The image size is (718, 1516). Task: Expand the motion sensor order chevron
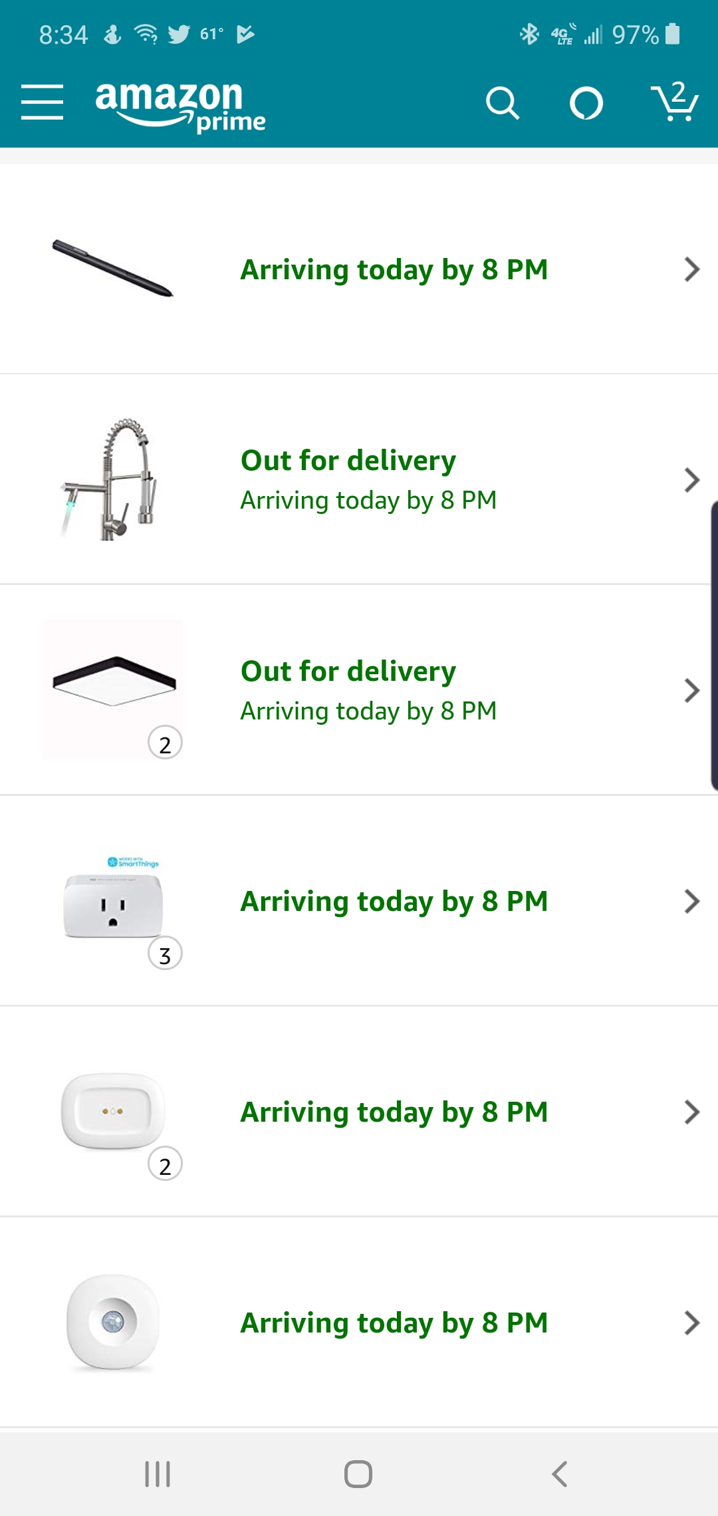[691, 1323]
